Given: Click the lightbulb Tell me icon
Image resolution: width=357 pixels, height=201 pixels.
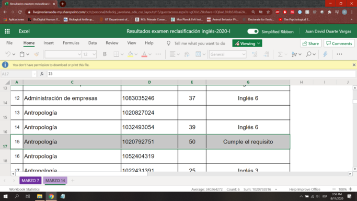Looking at the screenshot, I should click(x=168, y=43).
